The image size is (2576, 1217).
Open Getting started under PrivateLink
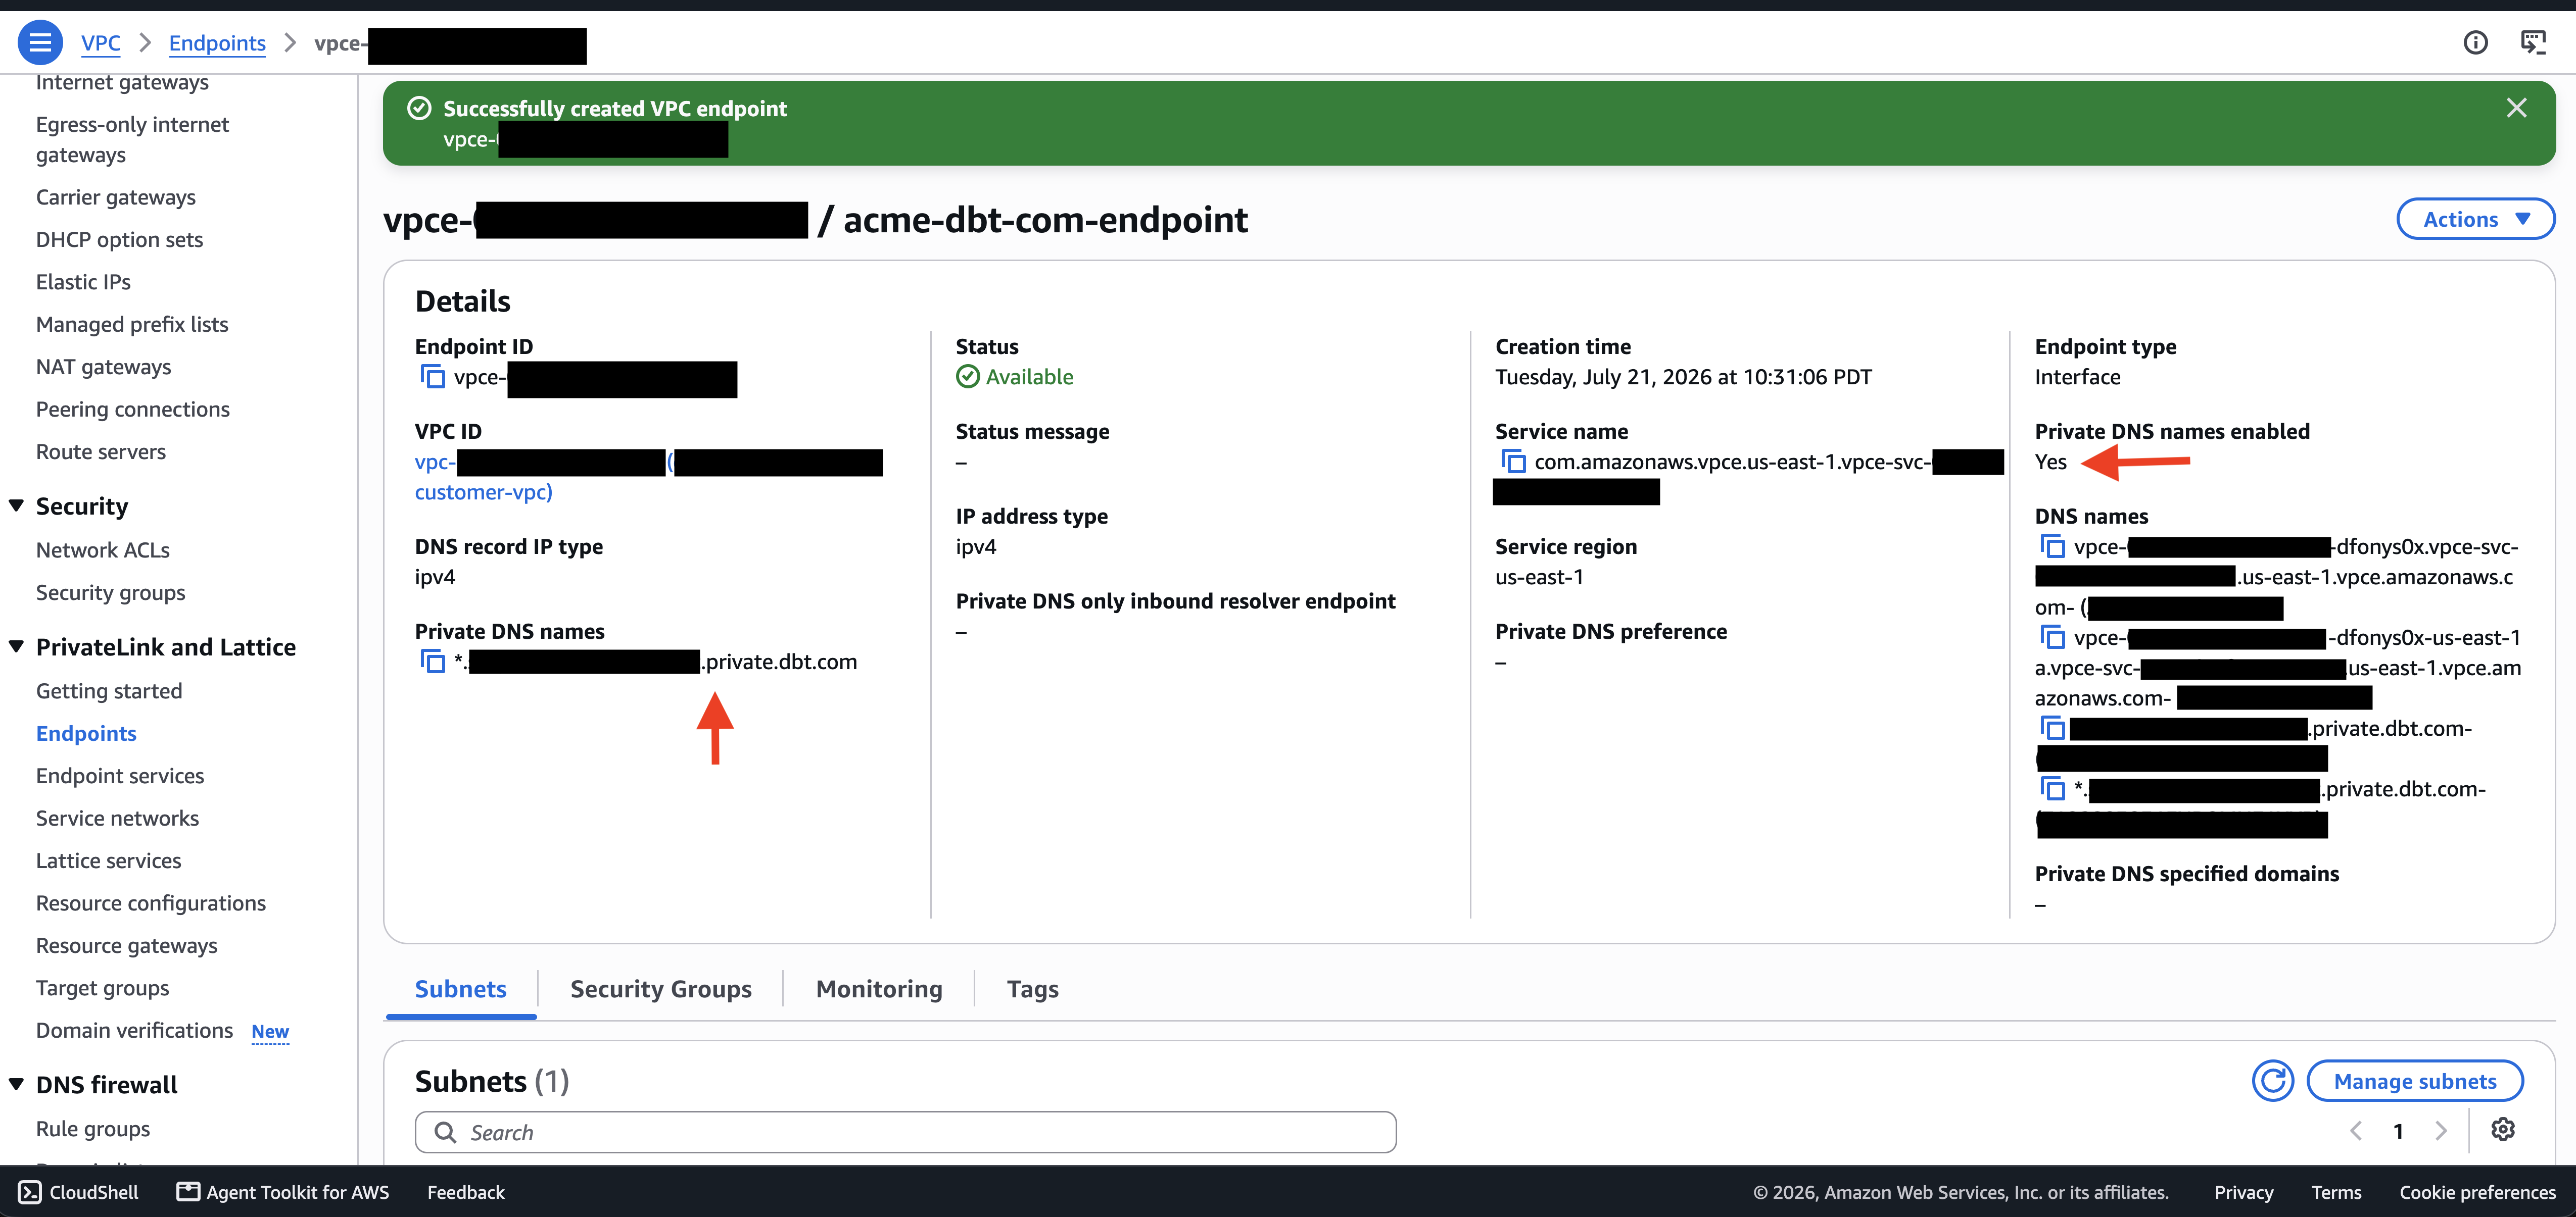[109, 691]
